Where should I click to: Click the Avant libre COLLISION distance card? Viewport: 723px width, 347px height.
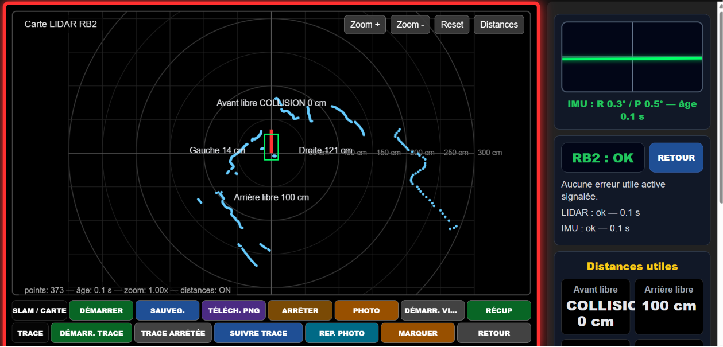click(596, 307)
